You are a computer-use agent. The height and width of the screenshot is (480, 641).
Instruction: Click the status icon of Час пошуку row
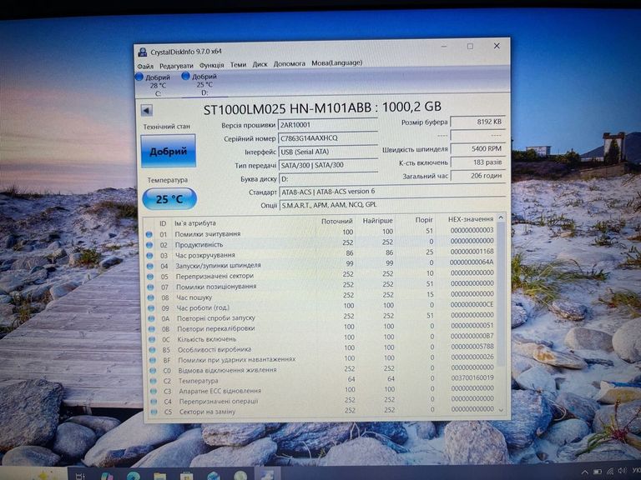coord(151,298)
